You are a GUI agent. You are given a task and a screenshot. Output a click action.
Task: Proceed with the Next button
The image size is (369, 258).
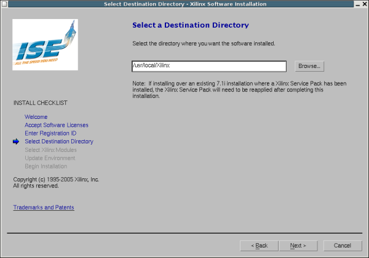pos(298,246)
